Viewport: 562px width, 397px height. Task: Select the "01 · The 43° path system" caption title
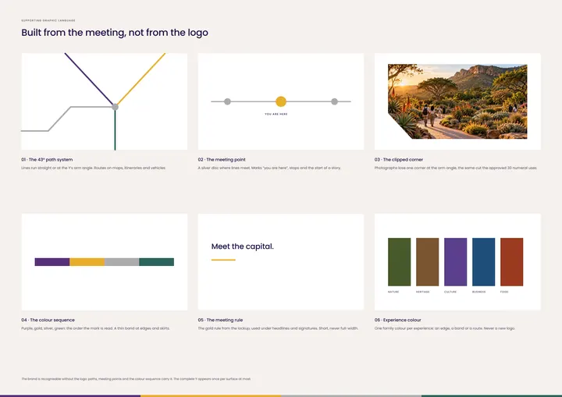47,160
